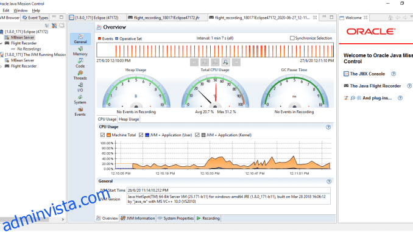
Task: Open the Memory tab group
Action: point(80,51)
